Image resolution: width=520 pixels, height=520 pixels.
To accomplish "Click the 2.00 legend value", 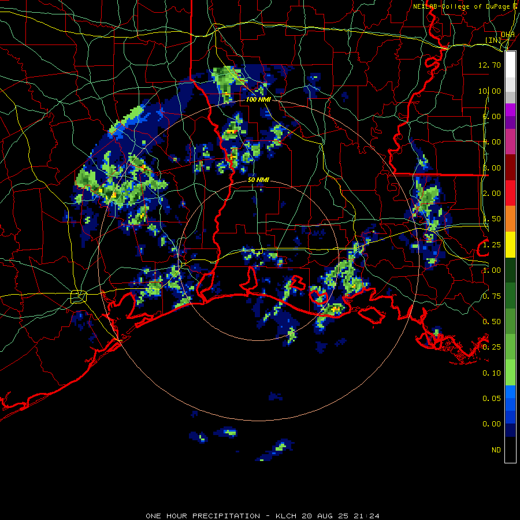I will coord(492,194).
